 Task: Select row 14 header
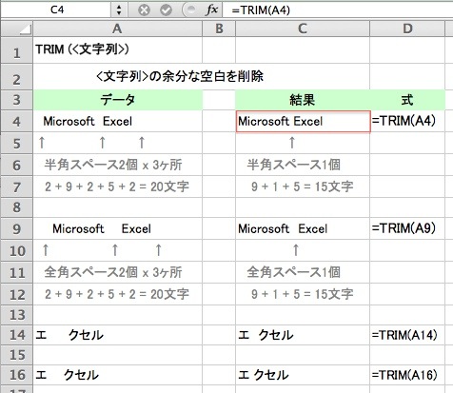pos(17,335)
